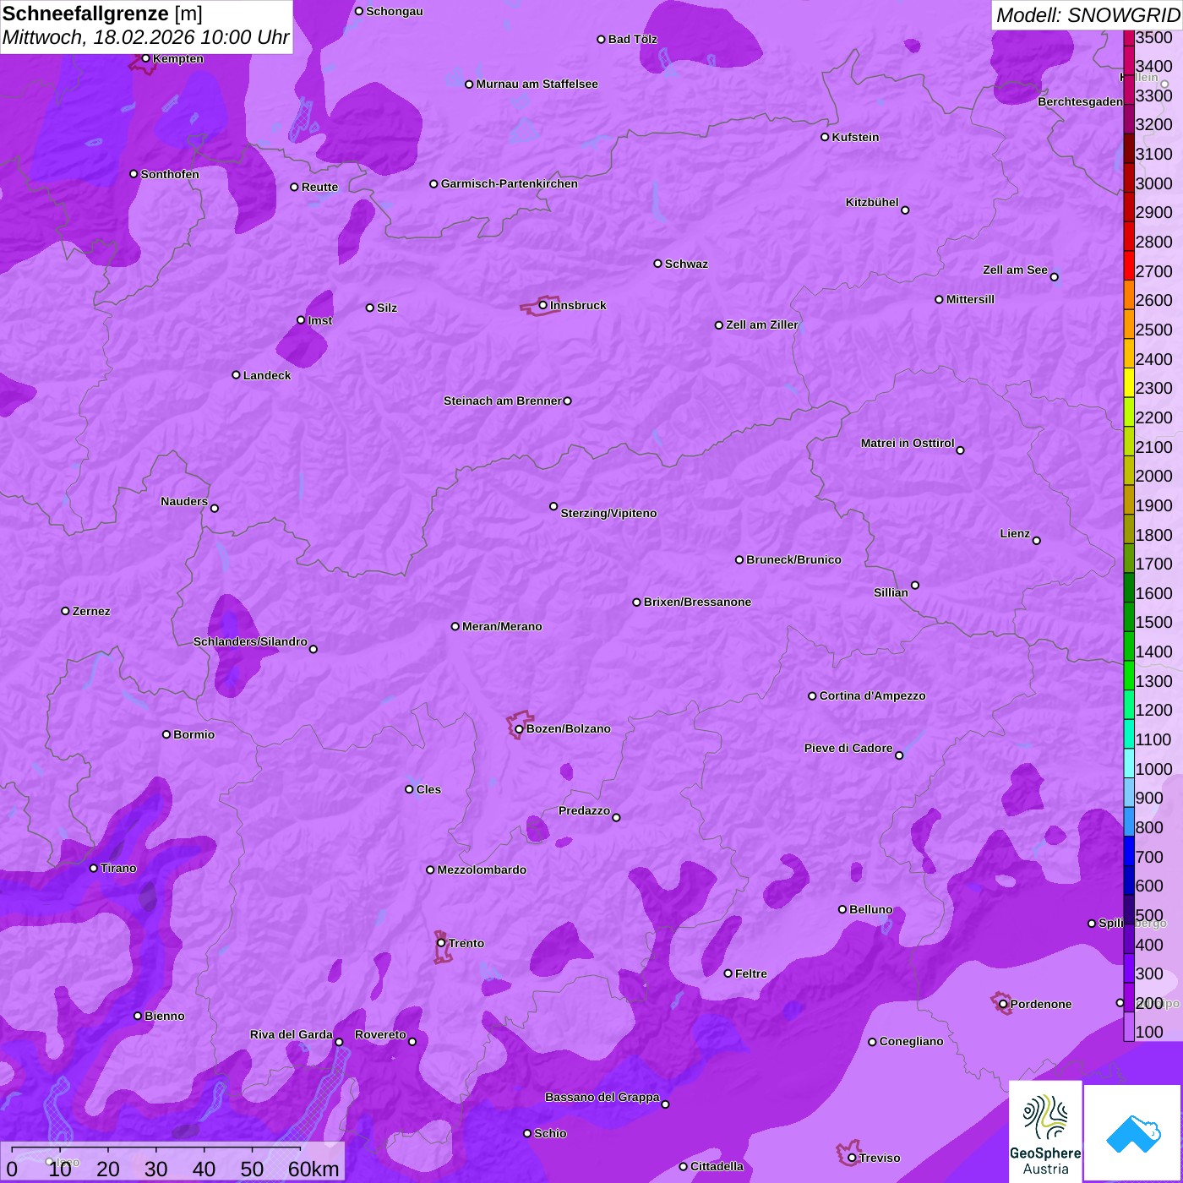Select the cyan 1000 legend color swatch
The width and height of the screenshot is (1183, 1183).
tap(1129, 763)
